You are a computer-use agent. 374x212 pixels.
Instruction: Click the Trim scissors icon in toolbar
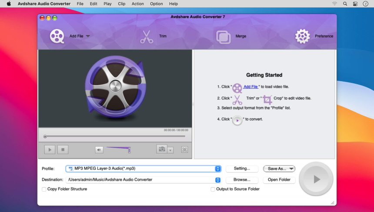tap(147, 36)
